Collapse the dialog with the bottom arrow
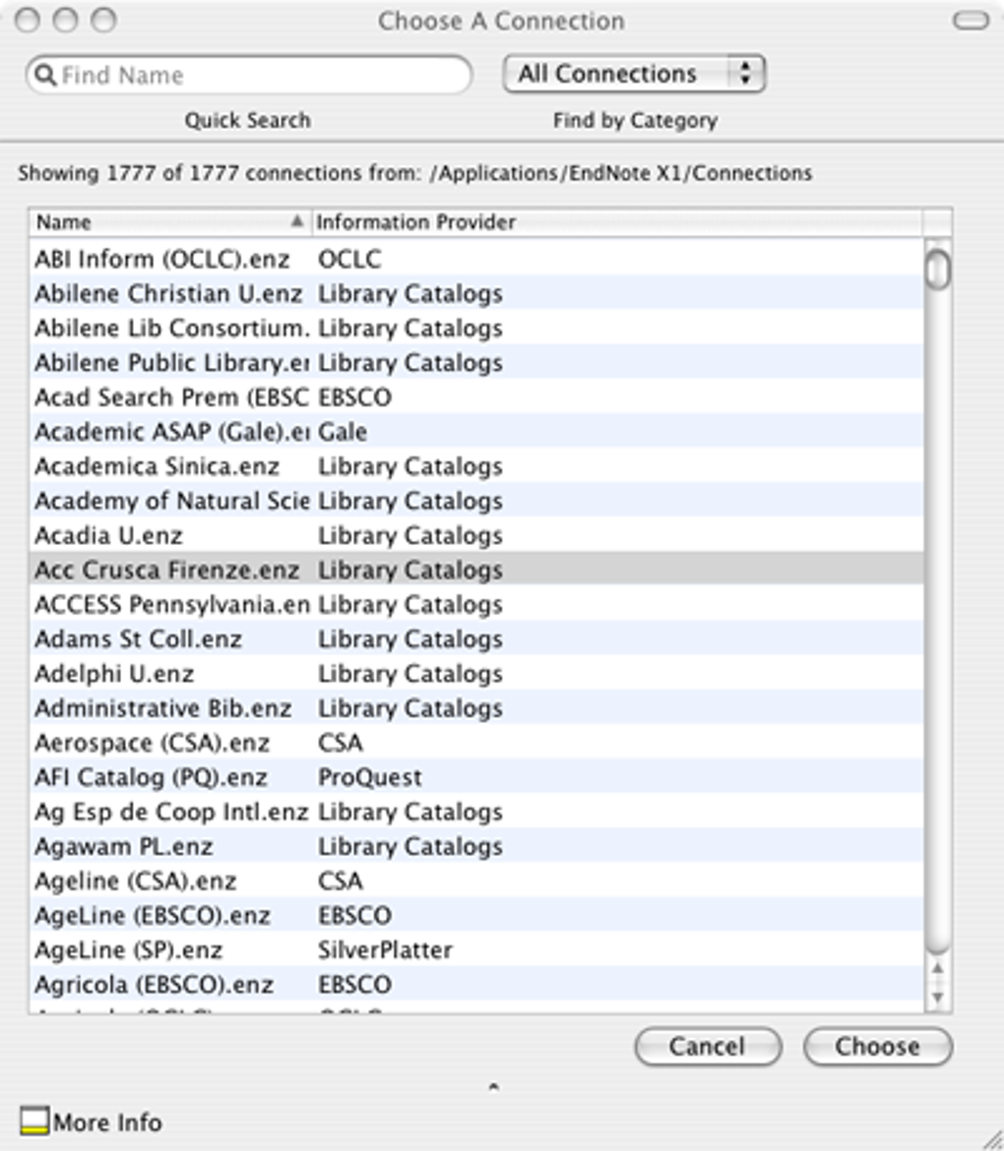 (494, 1086)
